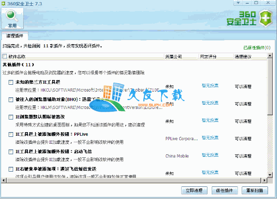Click 暂无投票 in the 飞信短信发送 row
Image resolution: width=277 pixels, height=199 pixels.
(210, 172)
